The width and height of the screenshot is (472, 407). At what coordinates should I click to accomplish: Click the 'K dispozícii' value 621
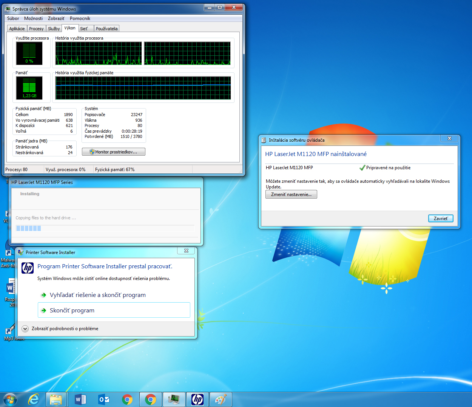pos(69,126)
